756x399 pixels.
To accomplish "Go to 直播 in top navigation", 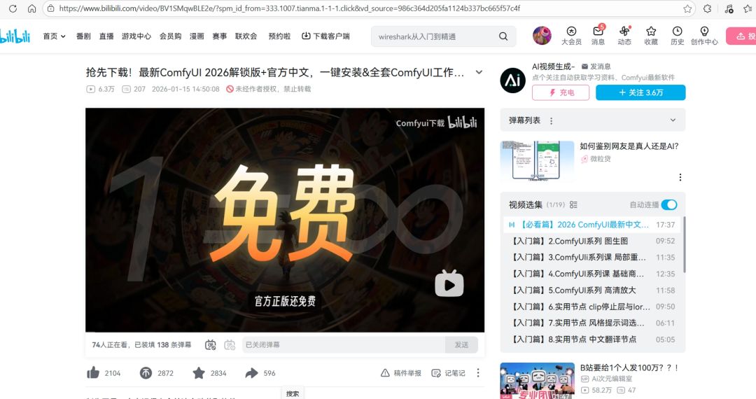I will 106,36.
